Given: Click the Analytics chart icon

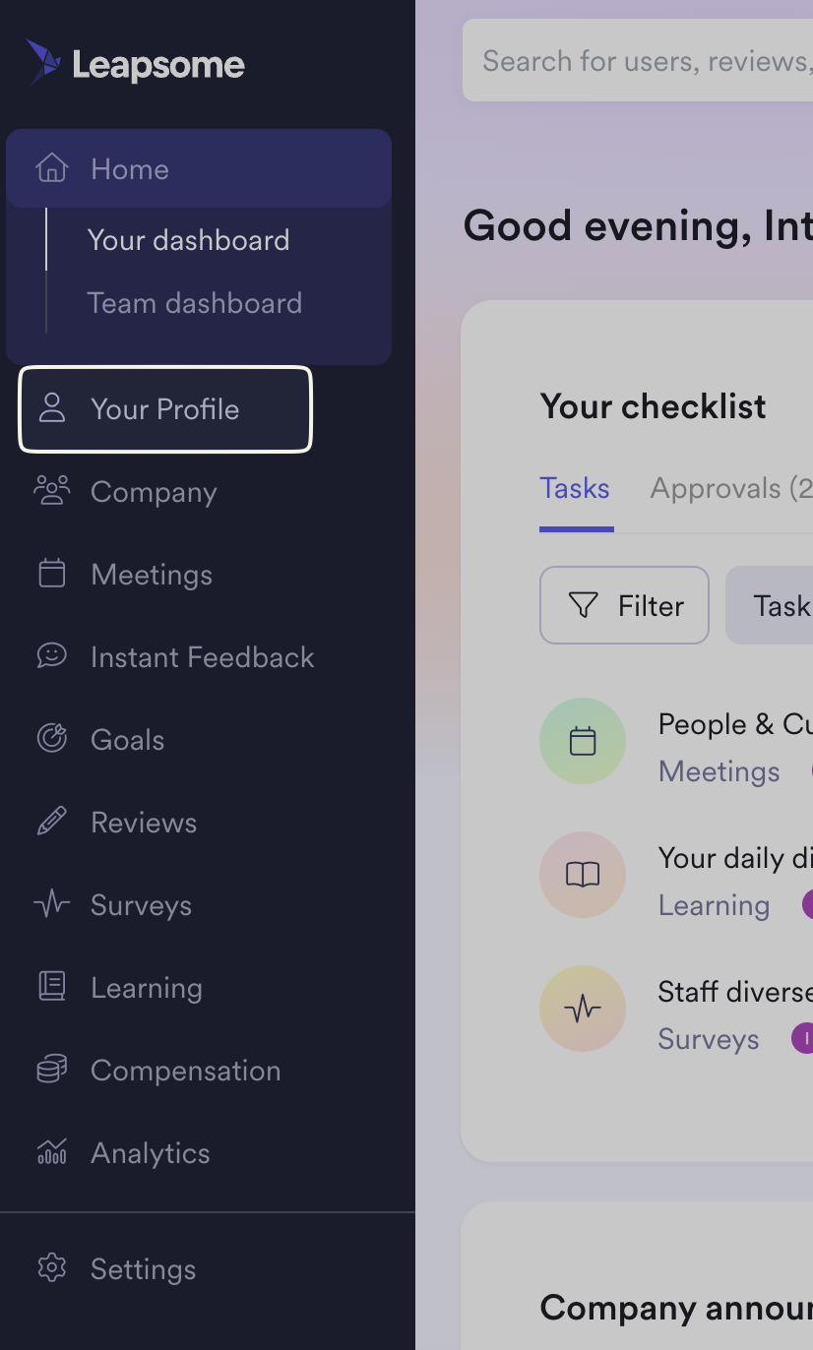Looking at the screenshot, I should pyautogui.click(x=51, y=1151).
